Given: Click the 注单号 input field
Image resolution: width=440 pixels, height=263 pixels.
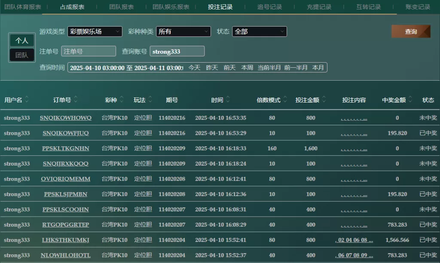Looking at the screenshot, I should coord(89,51).
